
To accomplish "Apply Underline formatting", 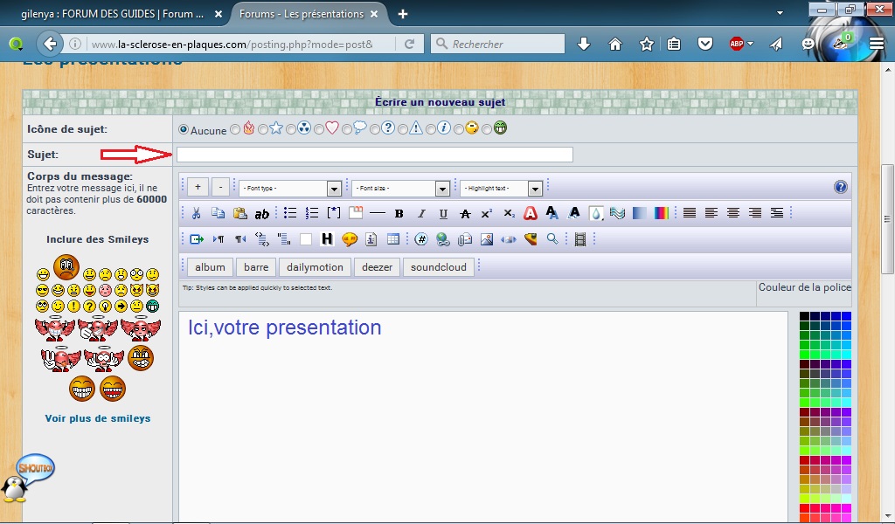I will point(443,214).
